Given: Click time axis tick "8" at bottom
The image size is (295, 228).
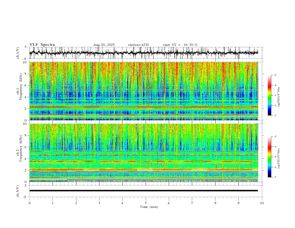Looking at the screenshot, I should [x=215, y=203].
